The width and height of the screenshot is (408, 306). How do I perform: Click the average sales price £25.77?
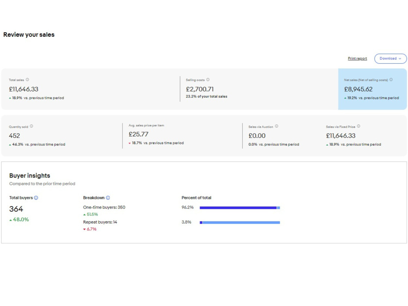[138, 134]
